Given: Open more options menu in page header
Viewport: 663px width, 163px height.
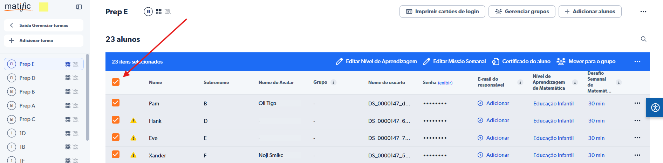Looking at the screenshot, I should point(643,12).
